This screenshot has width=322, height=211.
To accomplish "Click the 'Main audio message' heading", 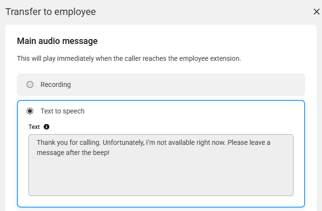I will point(57,41).
